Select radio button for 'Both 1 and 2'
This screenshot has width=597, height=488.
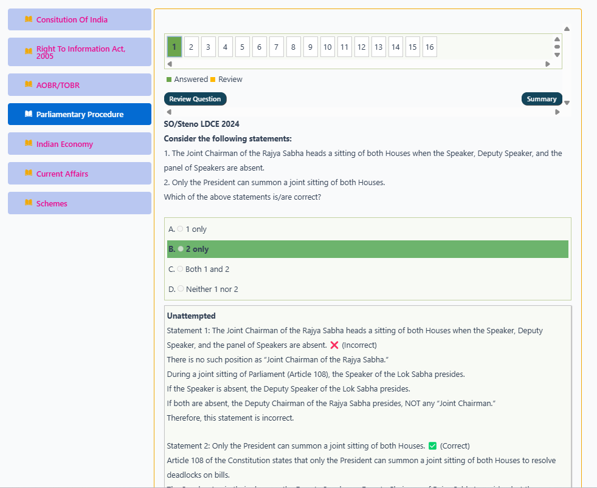click(180, 269)
